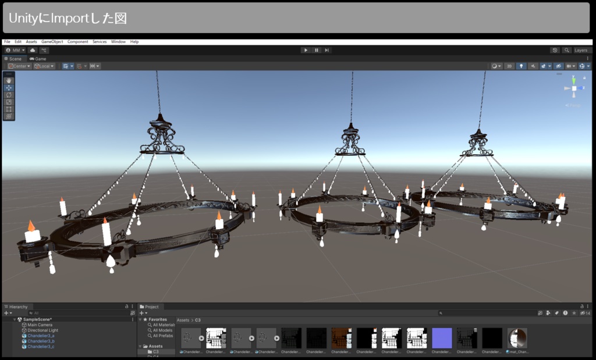596x360 pixels.
Task: Open scene camera settings dropdown
Action: (571, 66)
